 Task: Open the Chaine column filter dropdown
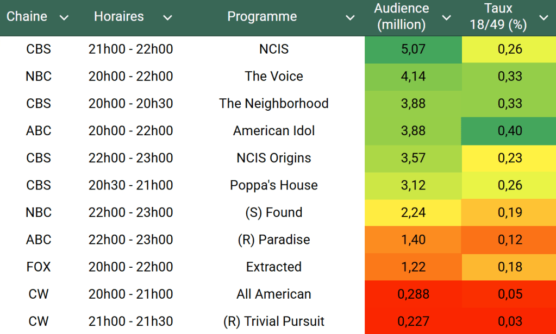[x=64, y=17]
